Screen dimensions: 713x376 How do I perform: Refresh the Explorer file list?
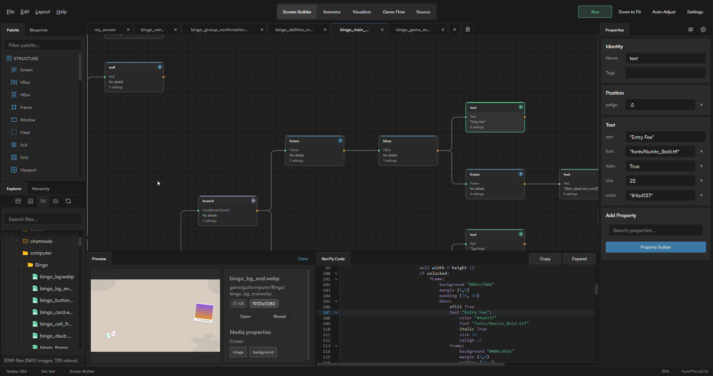click(68, 201)
